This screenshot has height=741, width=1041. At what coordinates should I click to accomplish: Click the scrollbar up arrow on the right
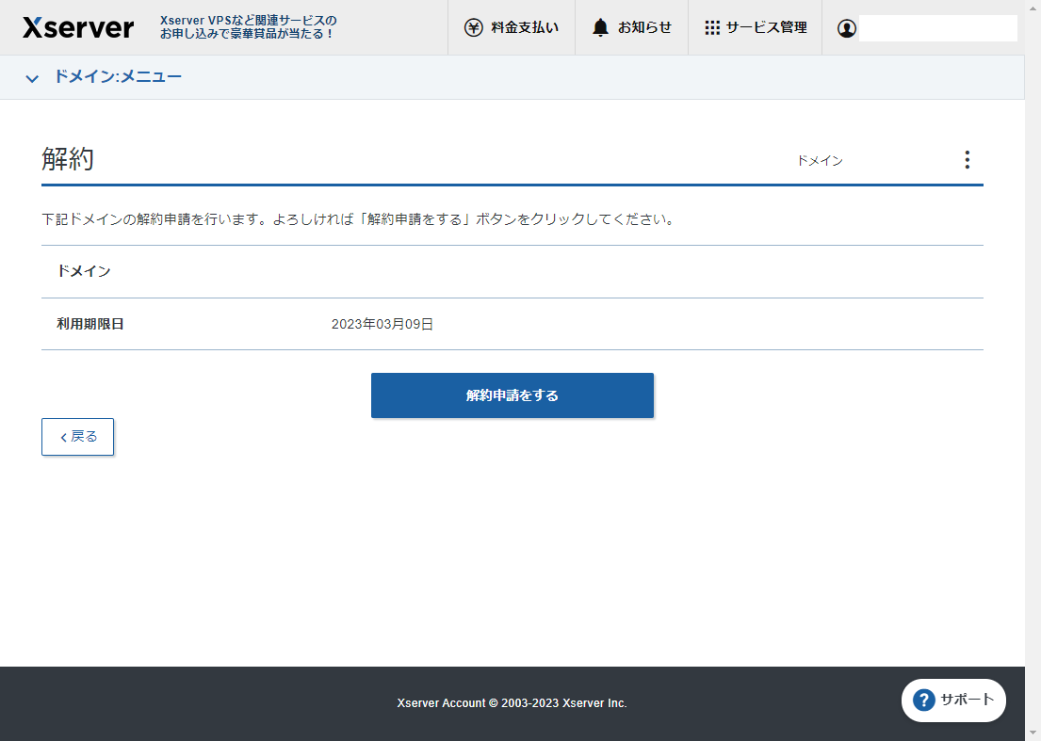tap(1033, 7)
